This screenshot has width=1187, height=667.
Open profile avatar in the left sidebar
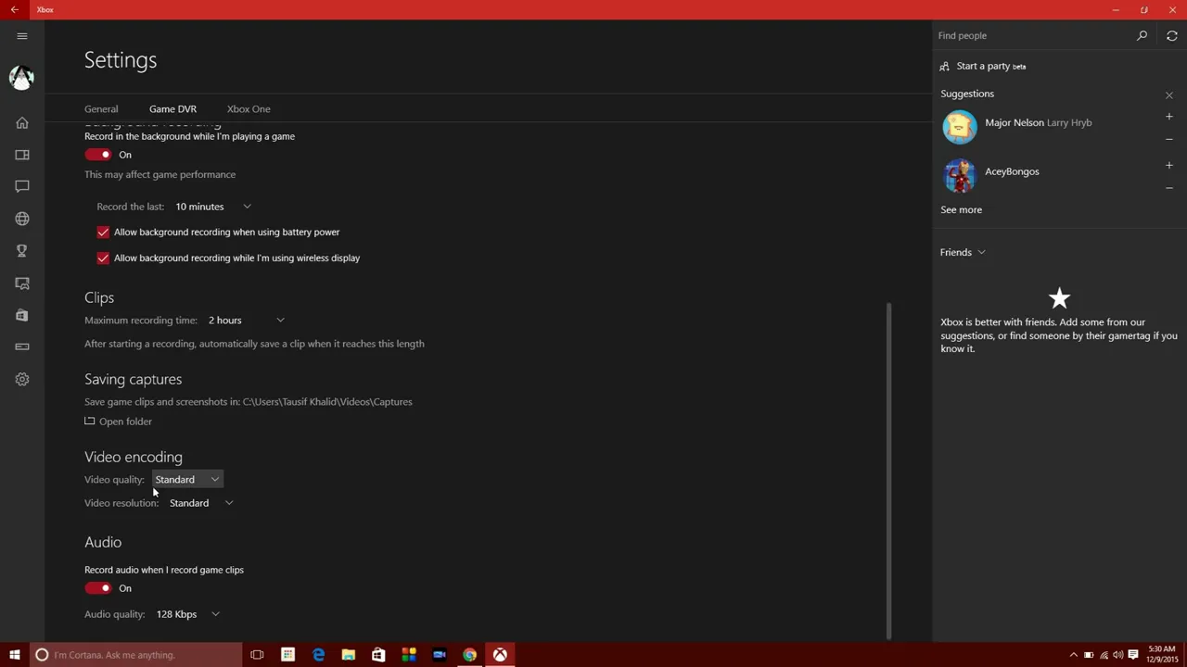coord(22,78)
